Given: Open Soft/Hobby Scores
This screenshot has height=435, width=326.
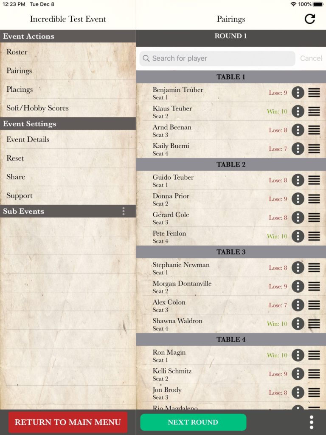Looking at the screenshot, I should [x=68, y=108].
